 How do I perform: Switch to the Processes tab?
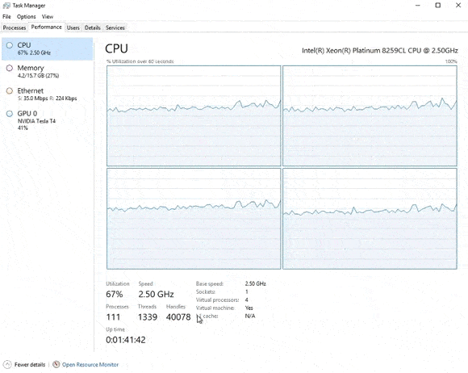(x=15, y=27)
